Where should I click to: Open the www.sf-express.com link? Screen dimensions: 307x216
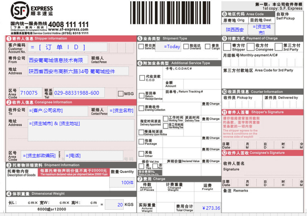click(68, 30)
